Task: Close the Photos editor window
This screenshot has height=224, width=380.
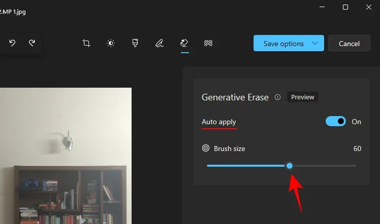Action: (369, 7)
